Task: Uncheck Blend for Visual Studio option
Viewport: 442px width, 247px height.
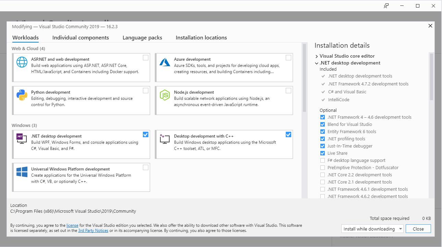Action: [x=322, y=125]
